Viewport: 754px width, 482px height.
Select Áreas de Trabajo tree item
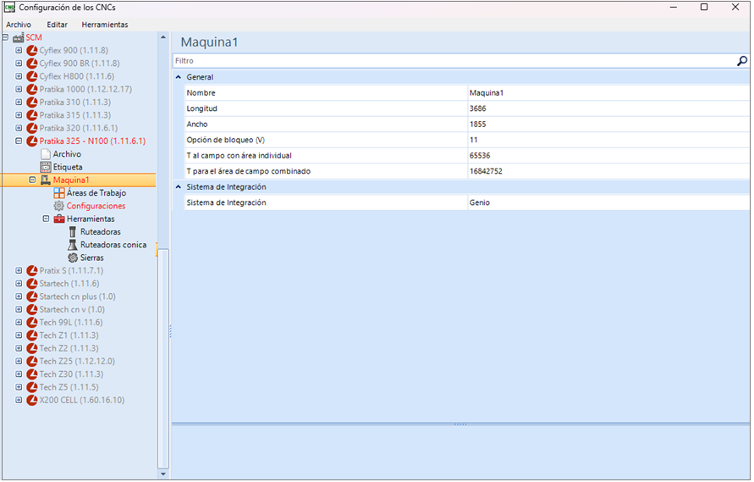pyautogui.click(x=96, y=193)
